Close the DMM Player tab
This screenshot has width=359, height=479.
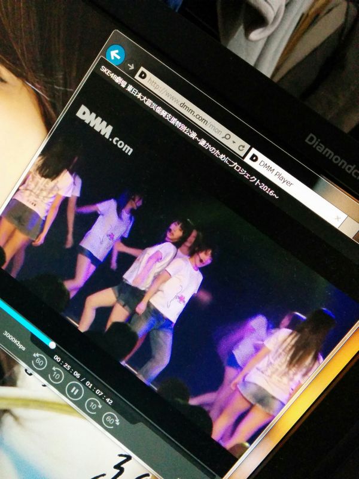point(337,219)
